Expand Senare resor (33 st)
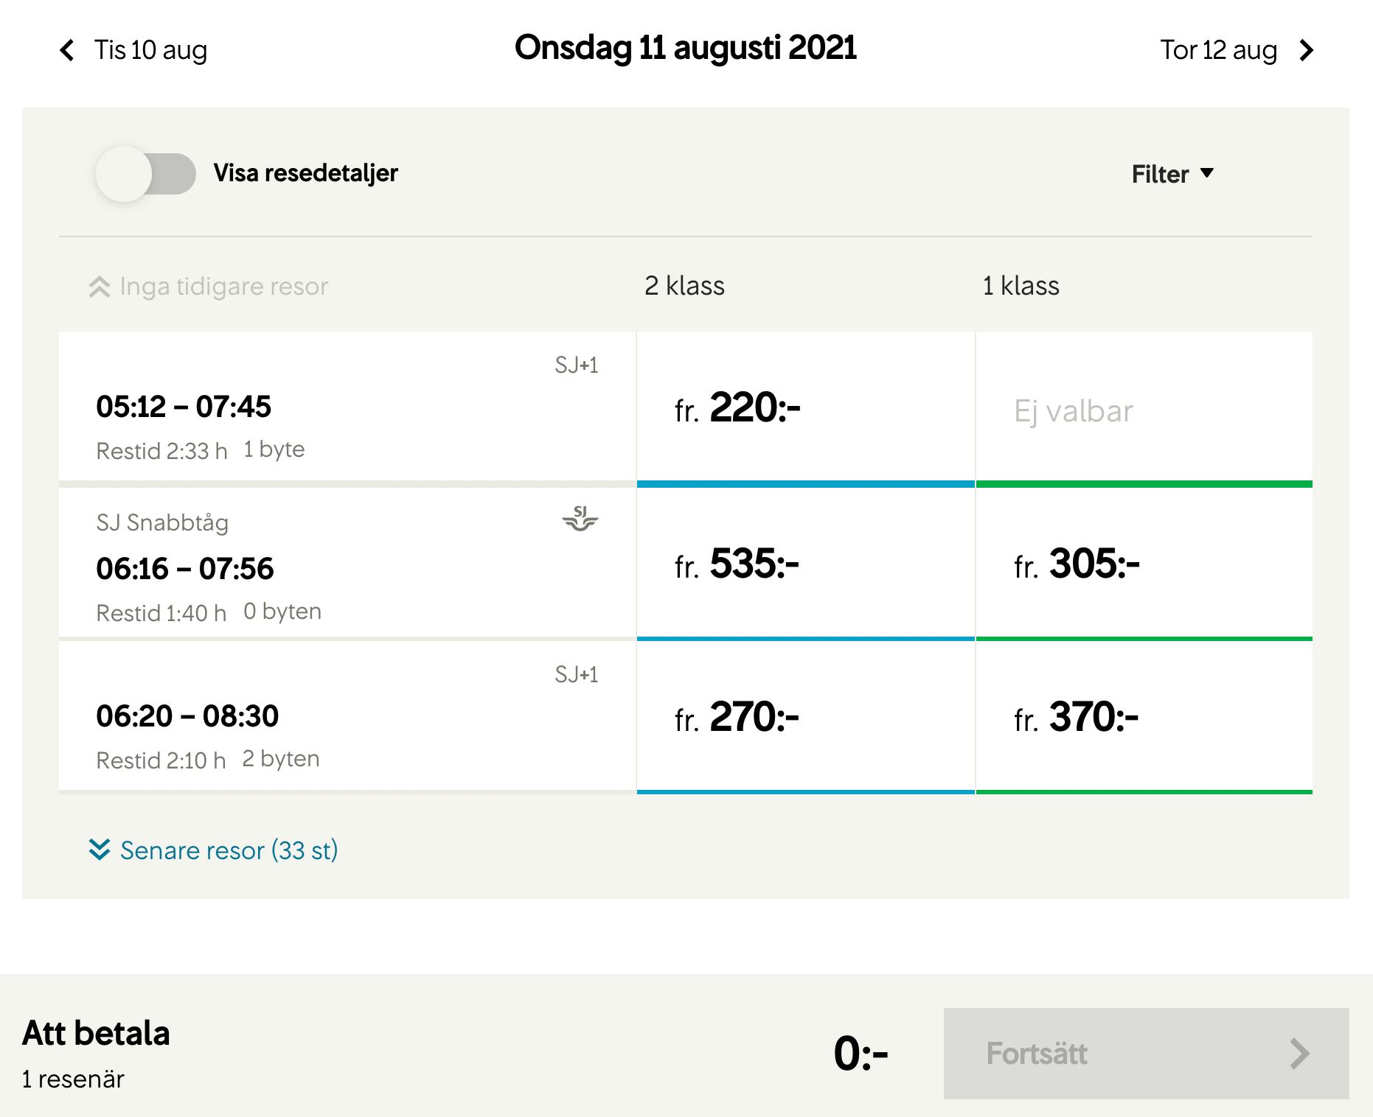This screenshot has width=1373, height=1117. click(229, 850)
